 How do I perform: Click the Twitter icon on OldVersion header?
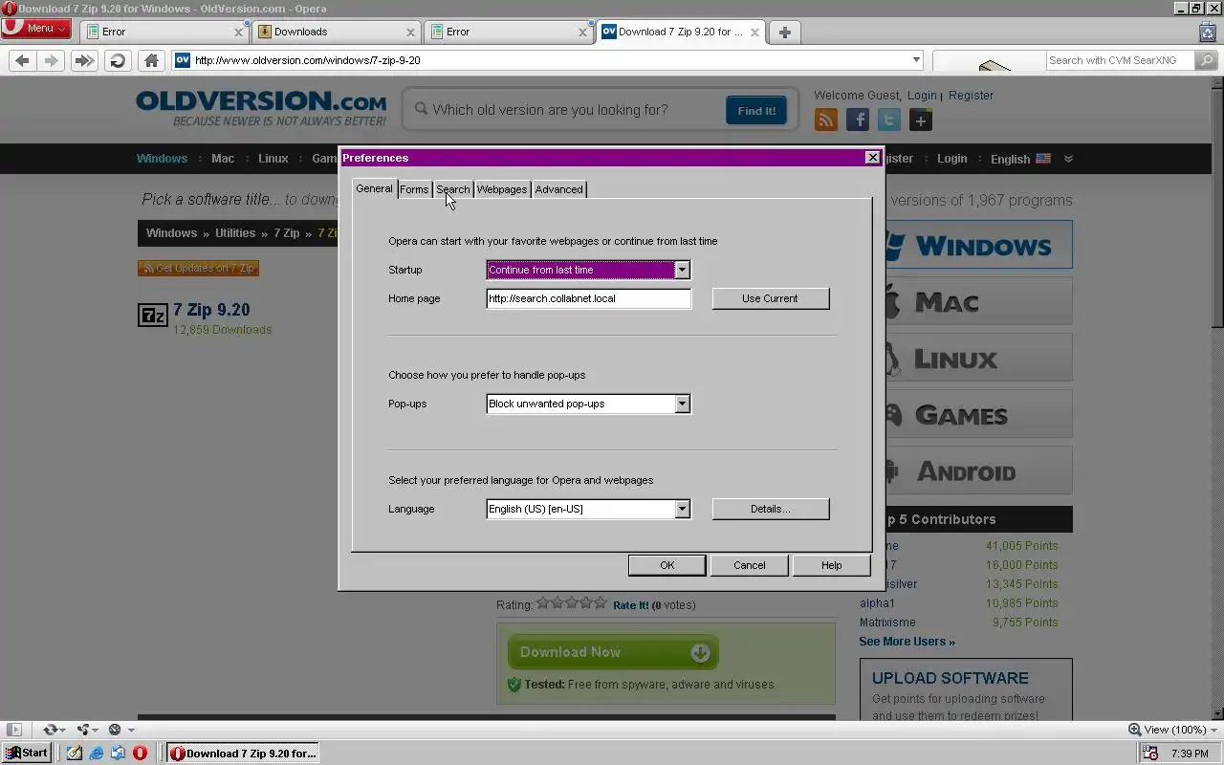(889, 120)
